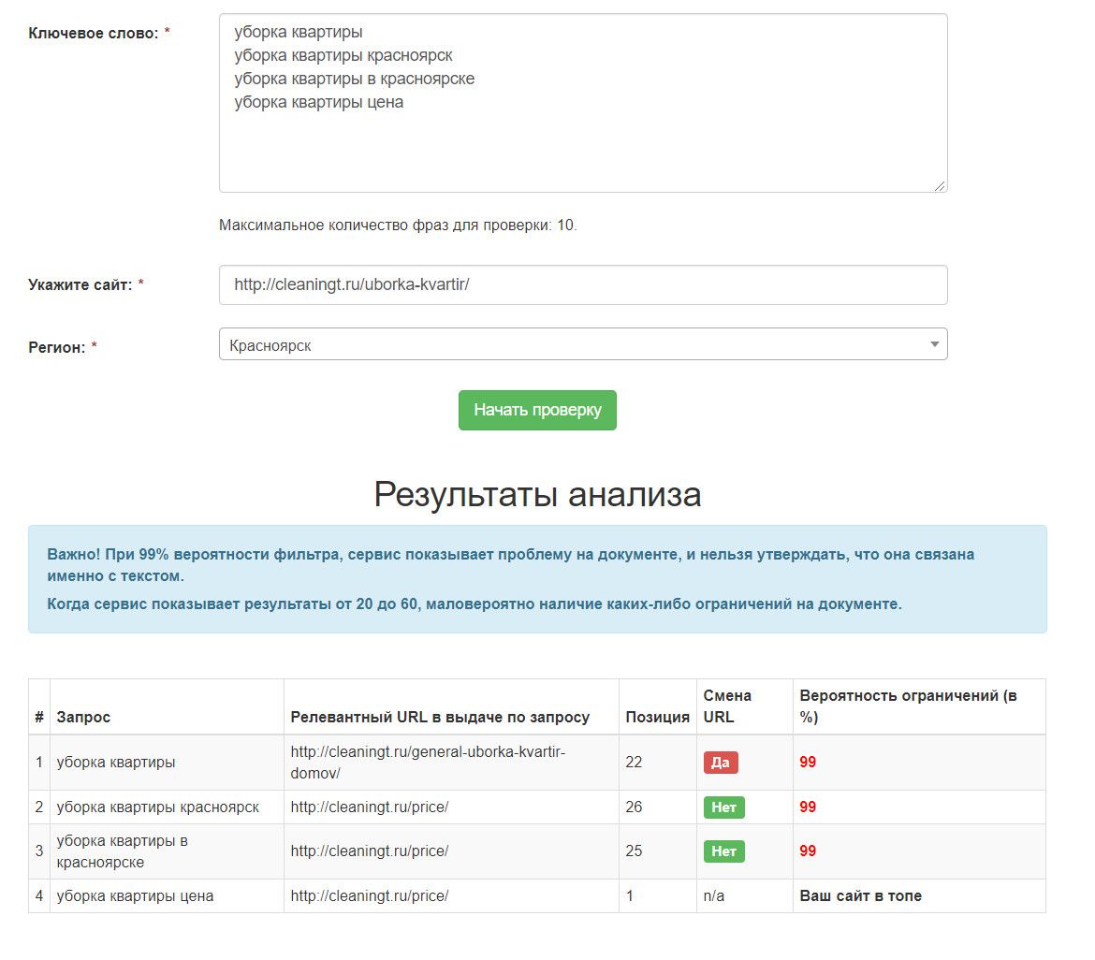
Task: Click the price URL in row 4
Action: point(370,895)
